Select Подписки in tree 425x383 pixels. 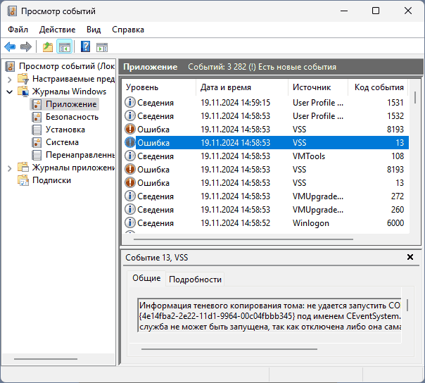[52, 180]
